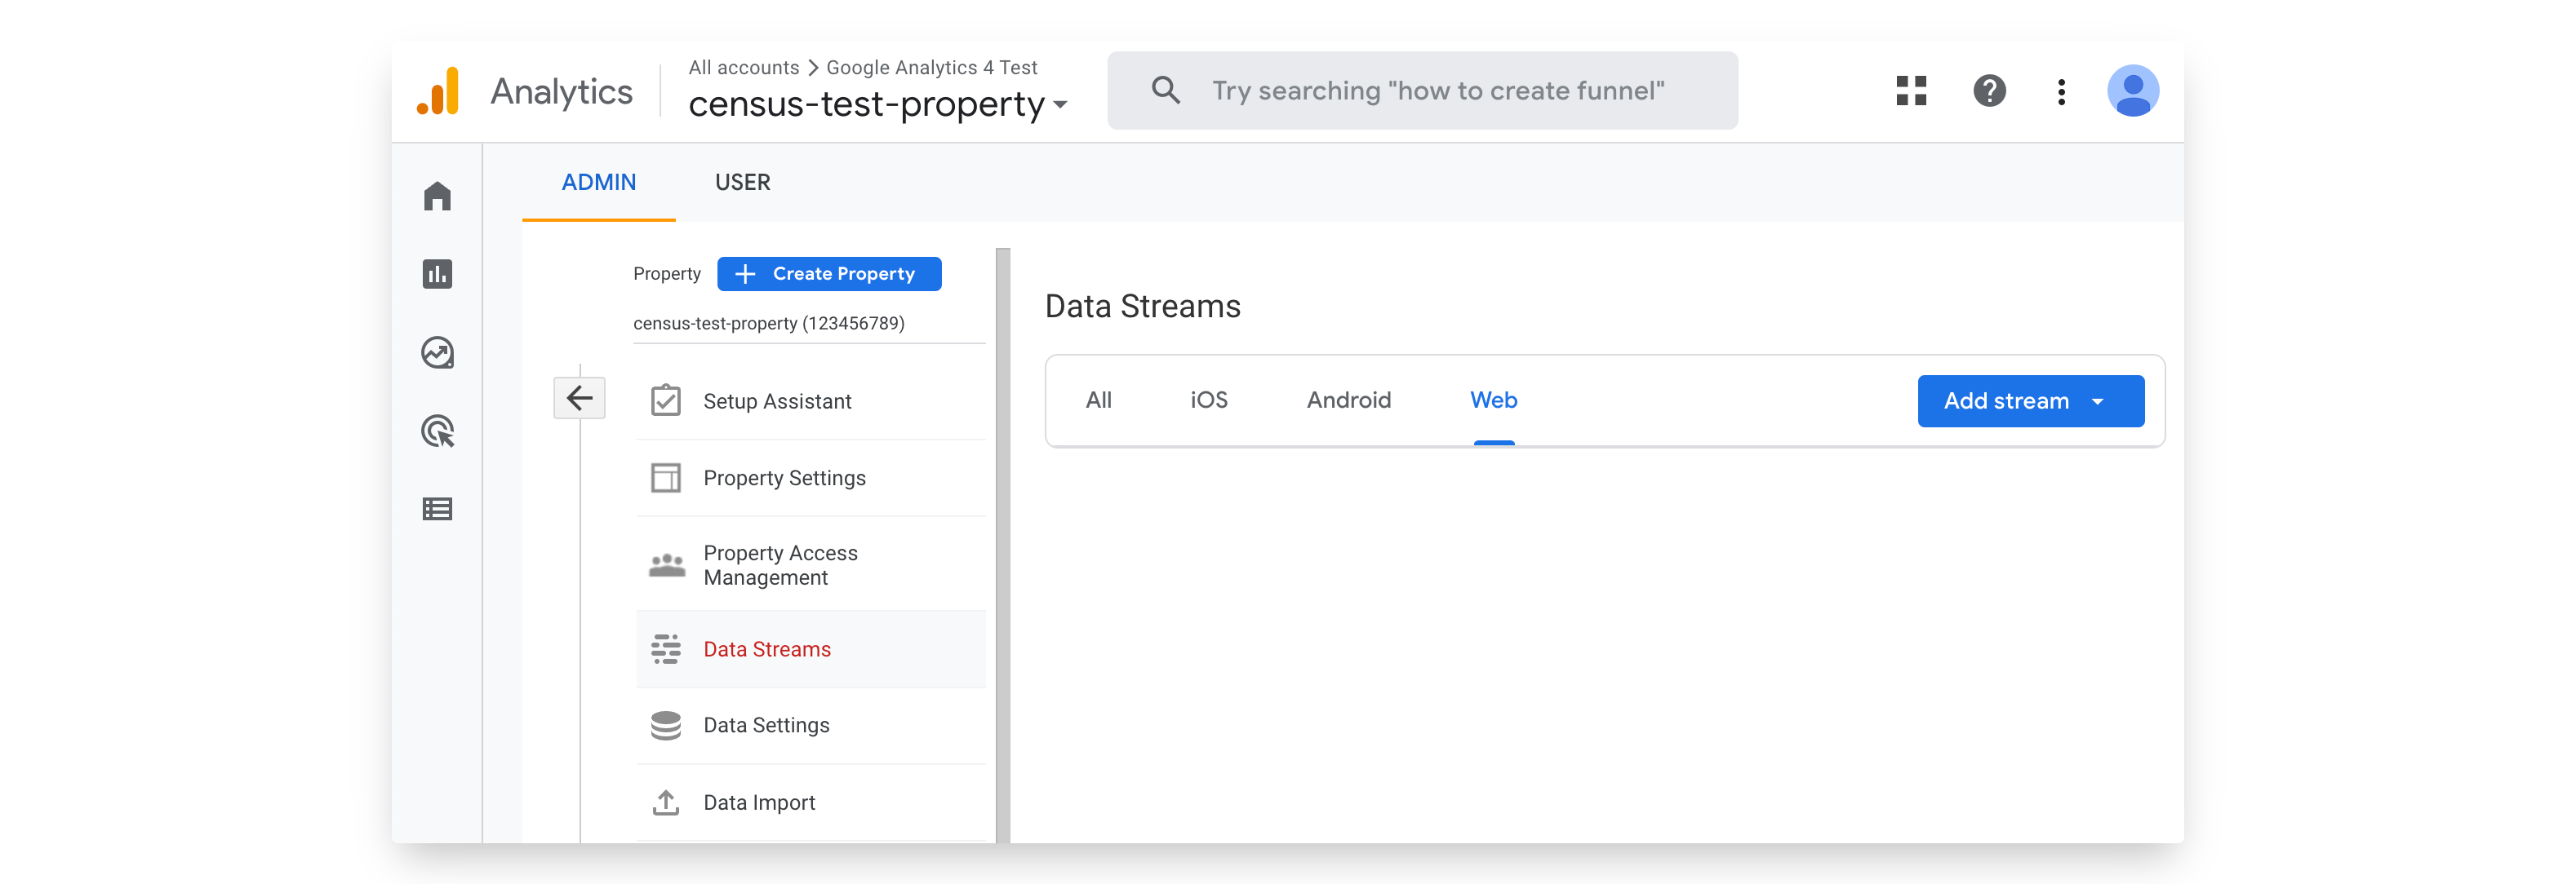Open the Home icon in left sidebar
Image resolution: width=2576 pixels, height=884 pixels.
tap(437, 196)
